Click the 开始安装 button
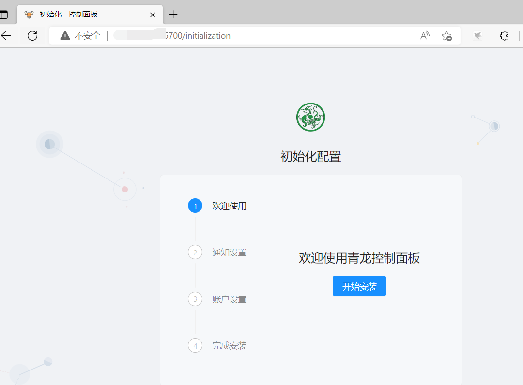 click(x=359, y=286)
